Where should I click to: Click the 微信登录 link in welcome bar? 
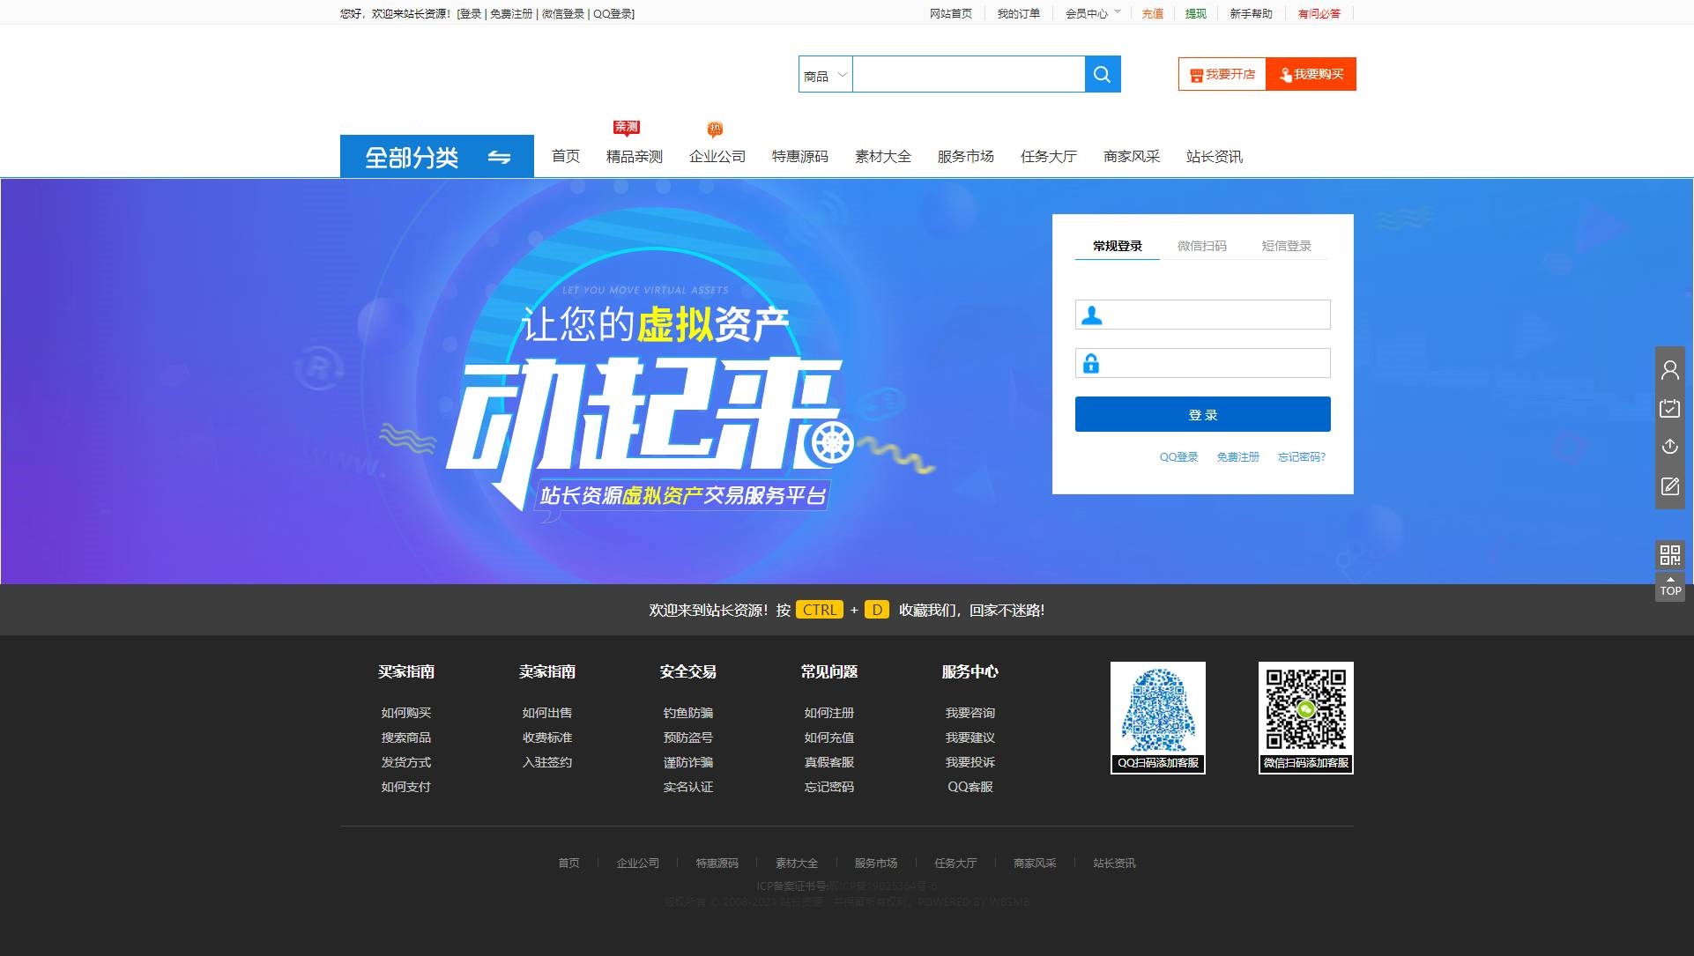pos(562,13)
